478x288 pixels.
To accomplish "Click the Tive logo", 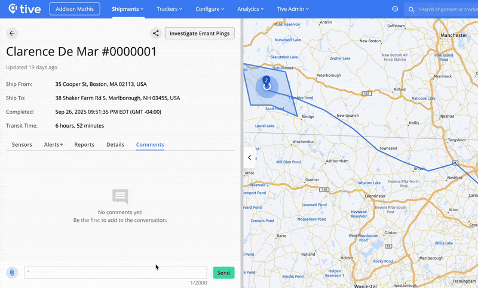I will pos(24,9).
